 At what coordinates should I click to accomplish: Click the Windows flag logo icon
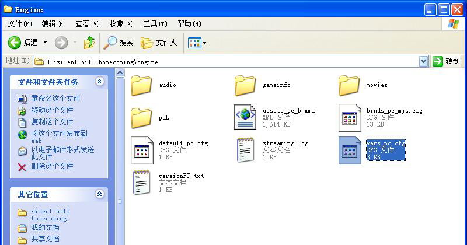[454, 24]
